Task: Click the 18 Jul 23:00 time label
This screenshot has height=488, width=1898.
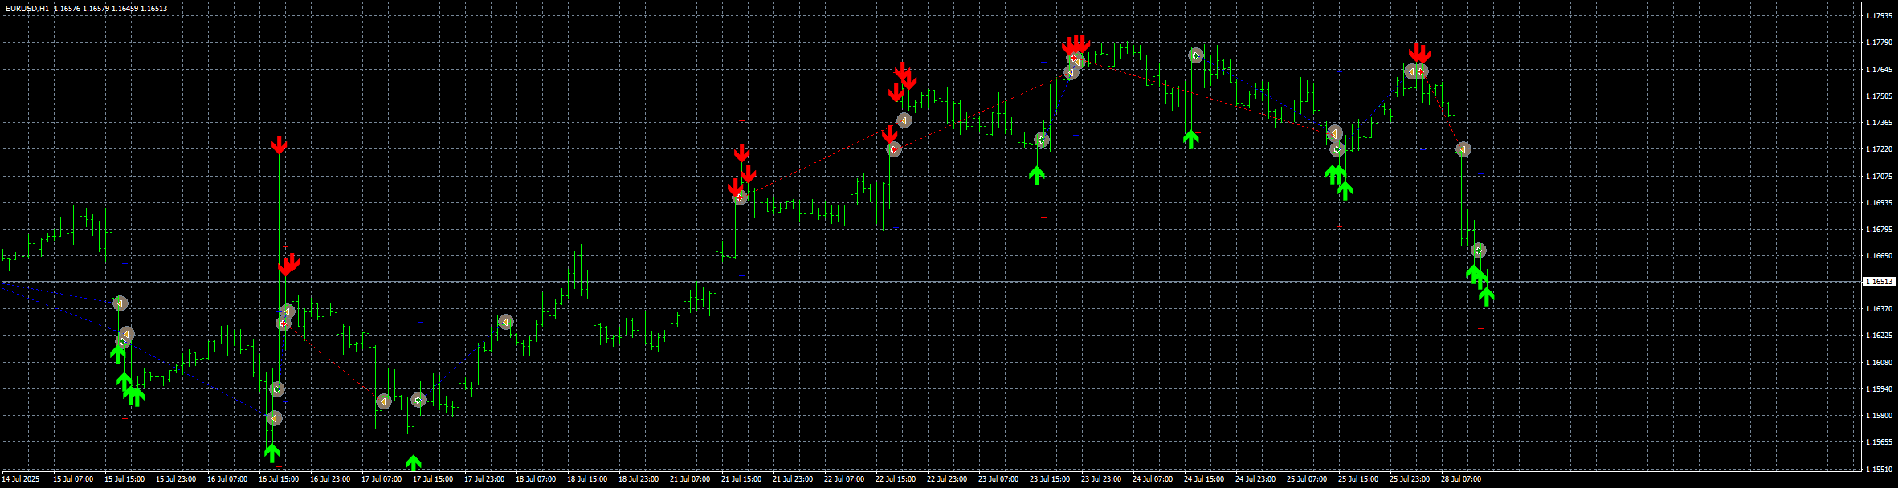Action: click(x=639, y=479)
